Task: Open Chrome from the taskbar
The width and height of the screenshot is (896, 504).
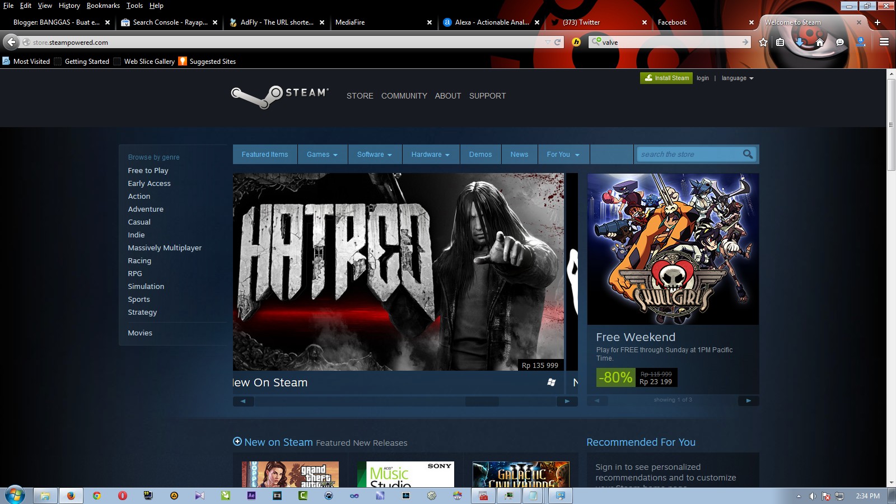Action: click(97, 496)
